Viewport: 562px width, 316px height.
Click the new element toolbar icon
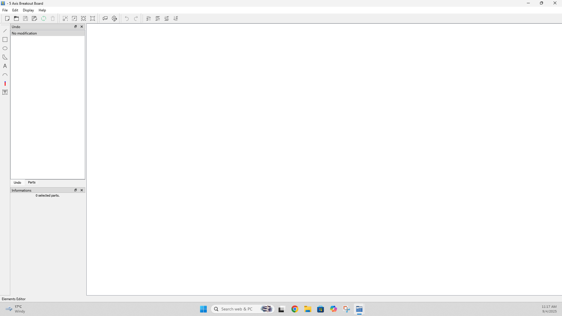7,18
